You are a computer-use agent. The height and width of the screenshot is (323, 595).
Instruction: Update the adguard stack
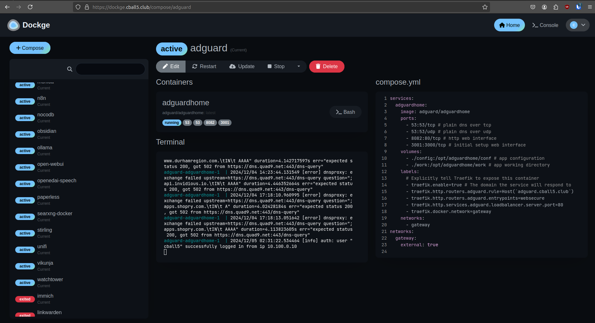[x=242, y=66]
